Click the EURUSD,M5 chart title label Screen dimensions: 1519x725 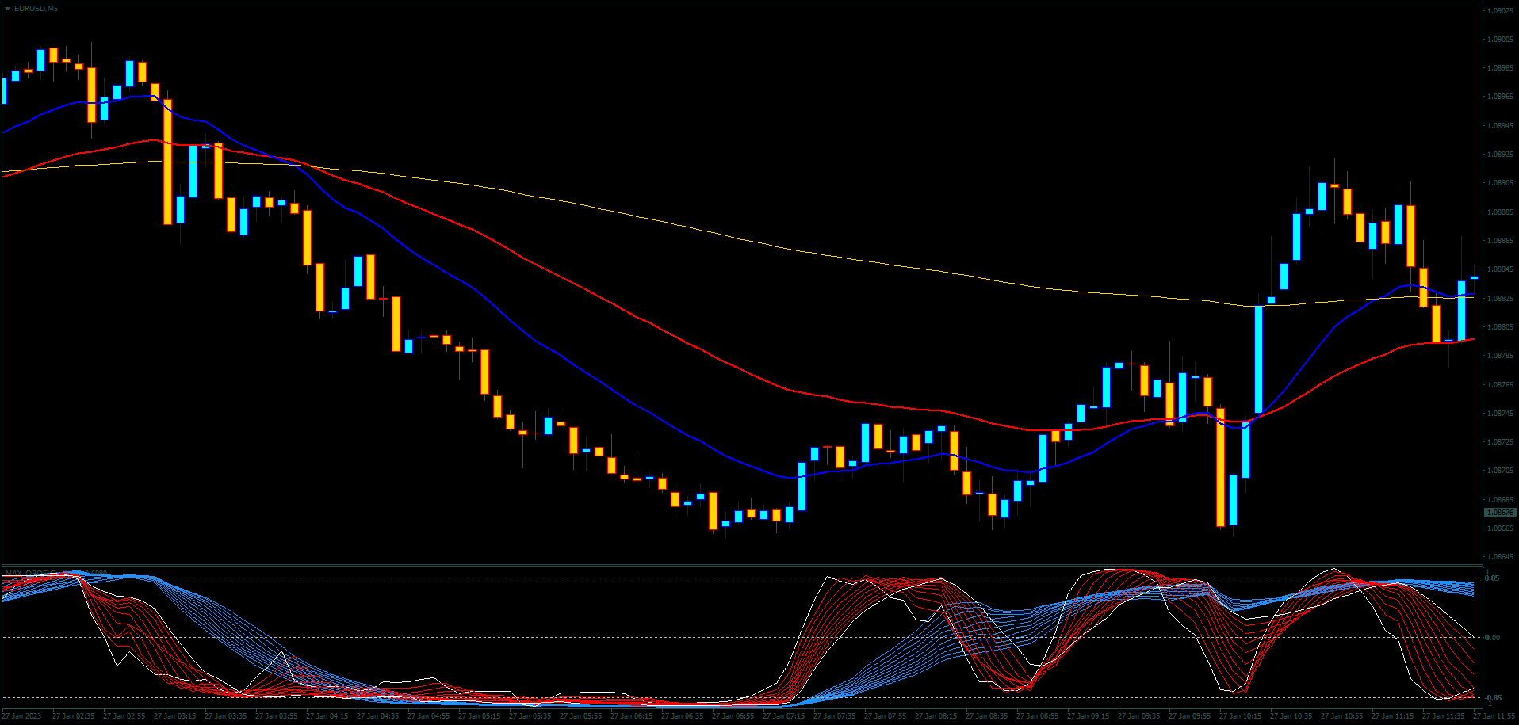tap(36, 9)
